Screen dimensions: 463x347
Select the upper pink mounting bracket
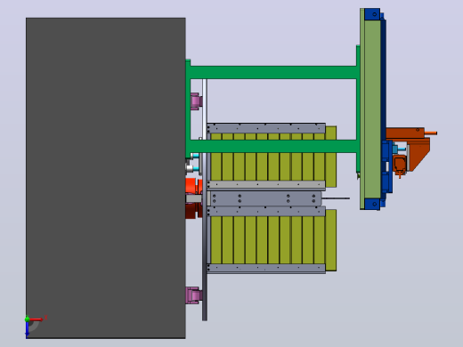[196, 101]
